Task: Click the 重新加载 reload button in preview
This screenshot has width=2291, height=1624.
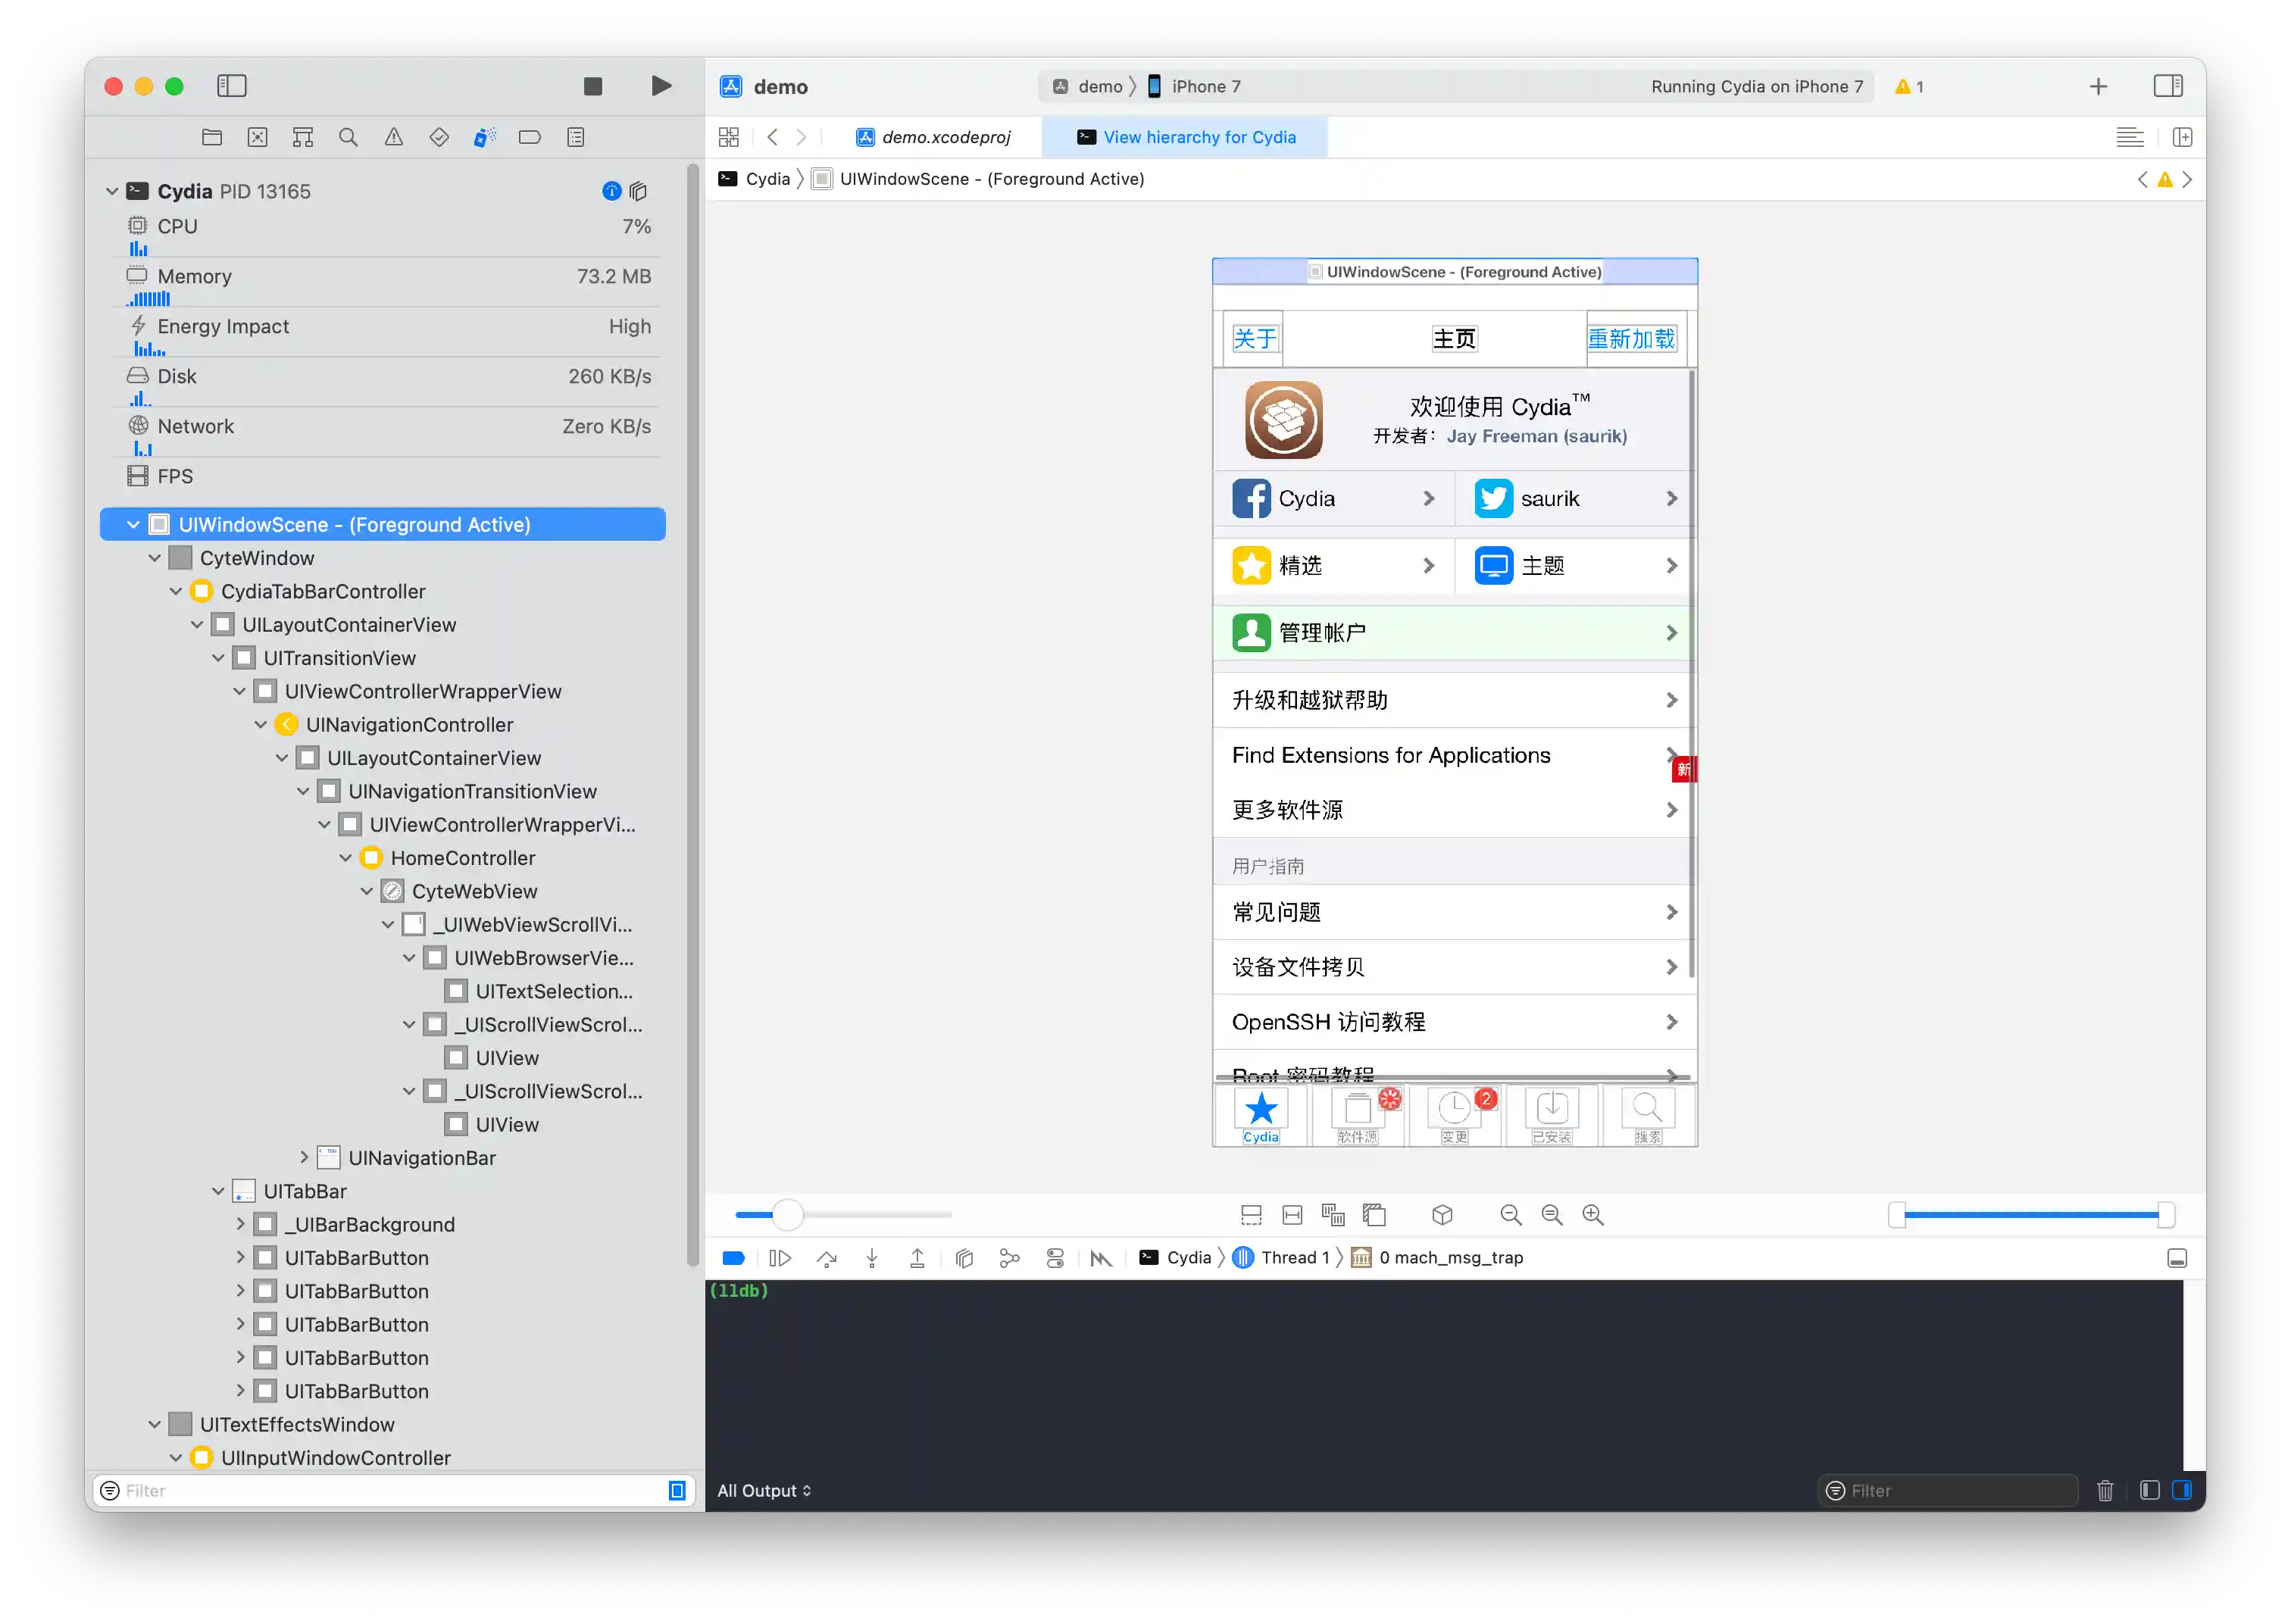Action: point(1630,339)
